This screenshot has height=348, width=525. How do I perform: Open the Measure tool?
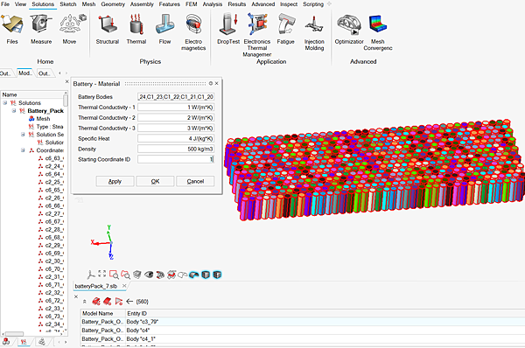tap(41, 29)
